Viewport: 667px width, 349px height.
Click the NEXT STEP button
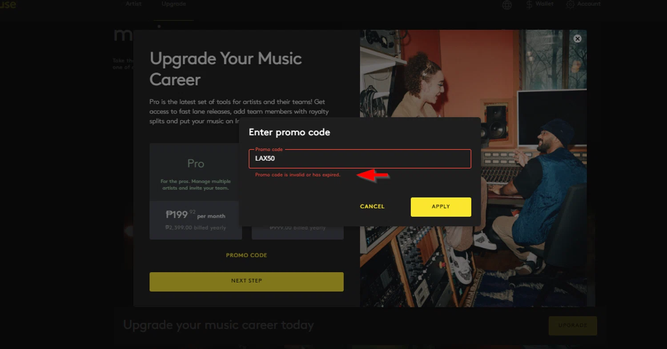246,282
